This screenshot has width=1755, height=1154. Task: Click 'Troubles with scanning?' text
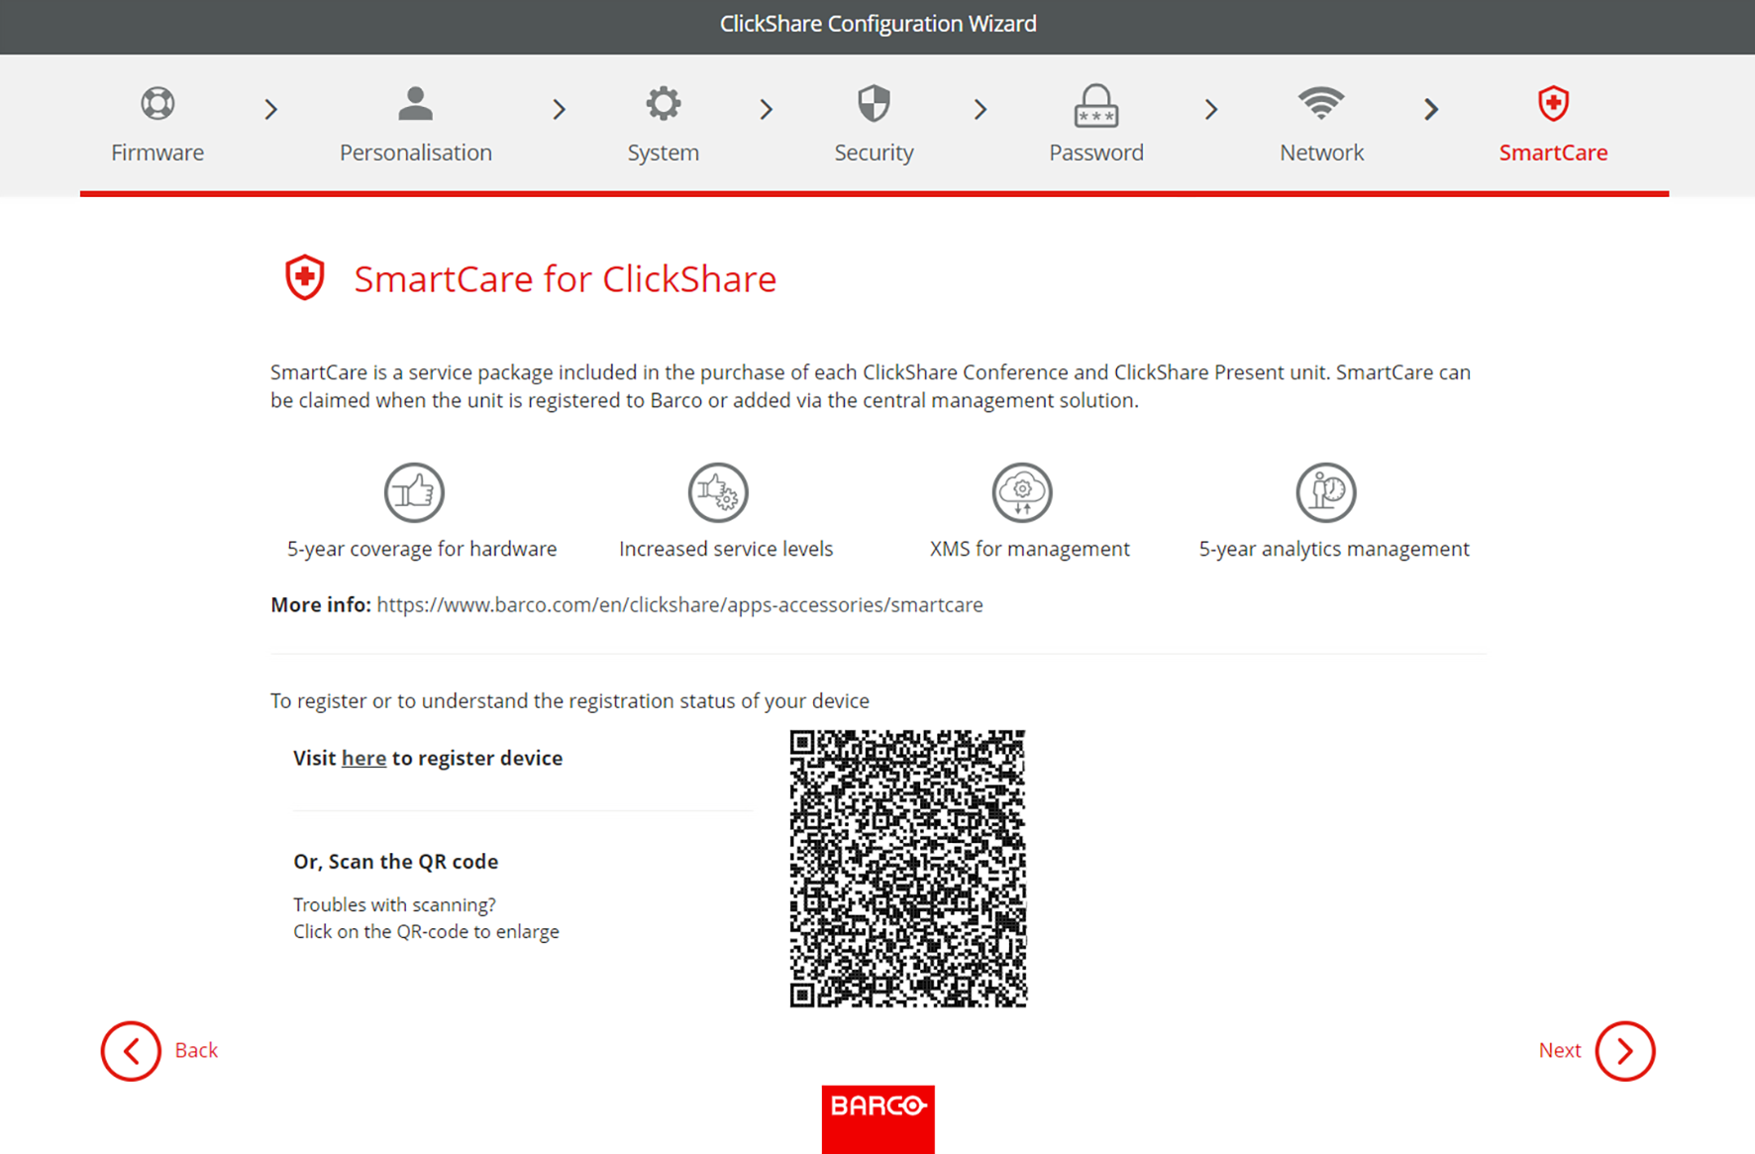394,904
